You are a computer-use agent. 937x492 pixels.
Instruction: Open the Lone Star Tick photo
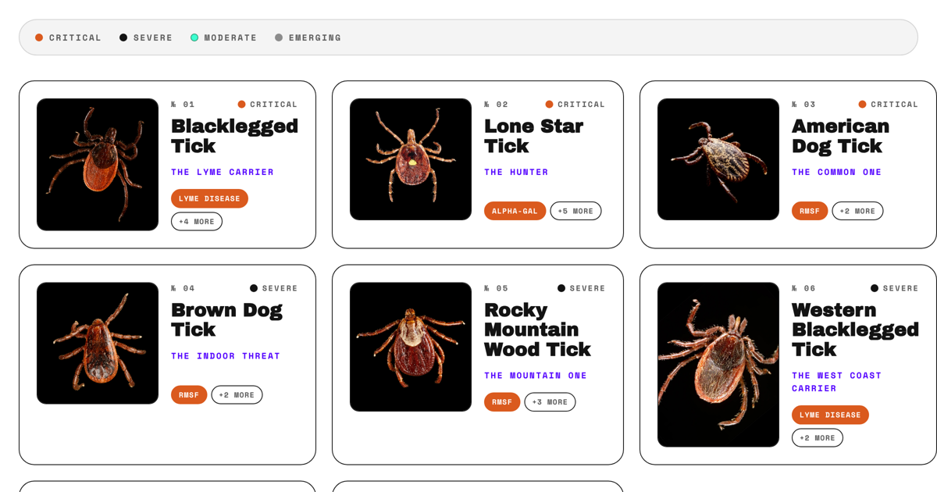[411, 159]
